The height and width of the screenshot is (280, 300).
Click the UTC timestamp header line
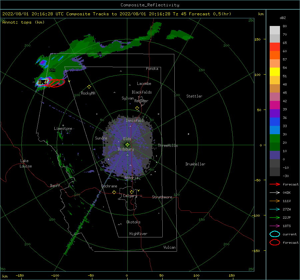click(117, 14)
